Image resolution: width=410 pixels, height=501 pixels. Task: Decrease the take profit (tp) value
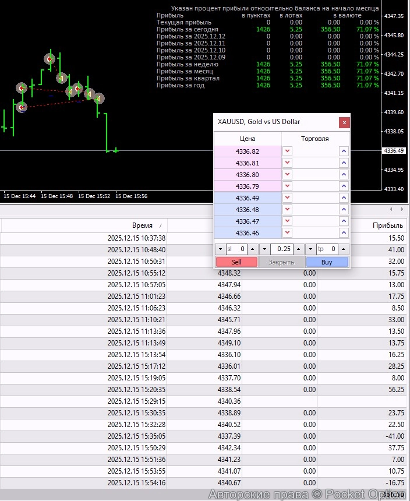coord(310,249)
